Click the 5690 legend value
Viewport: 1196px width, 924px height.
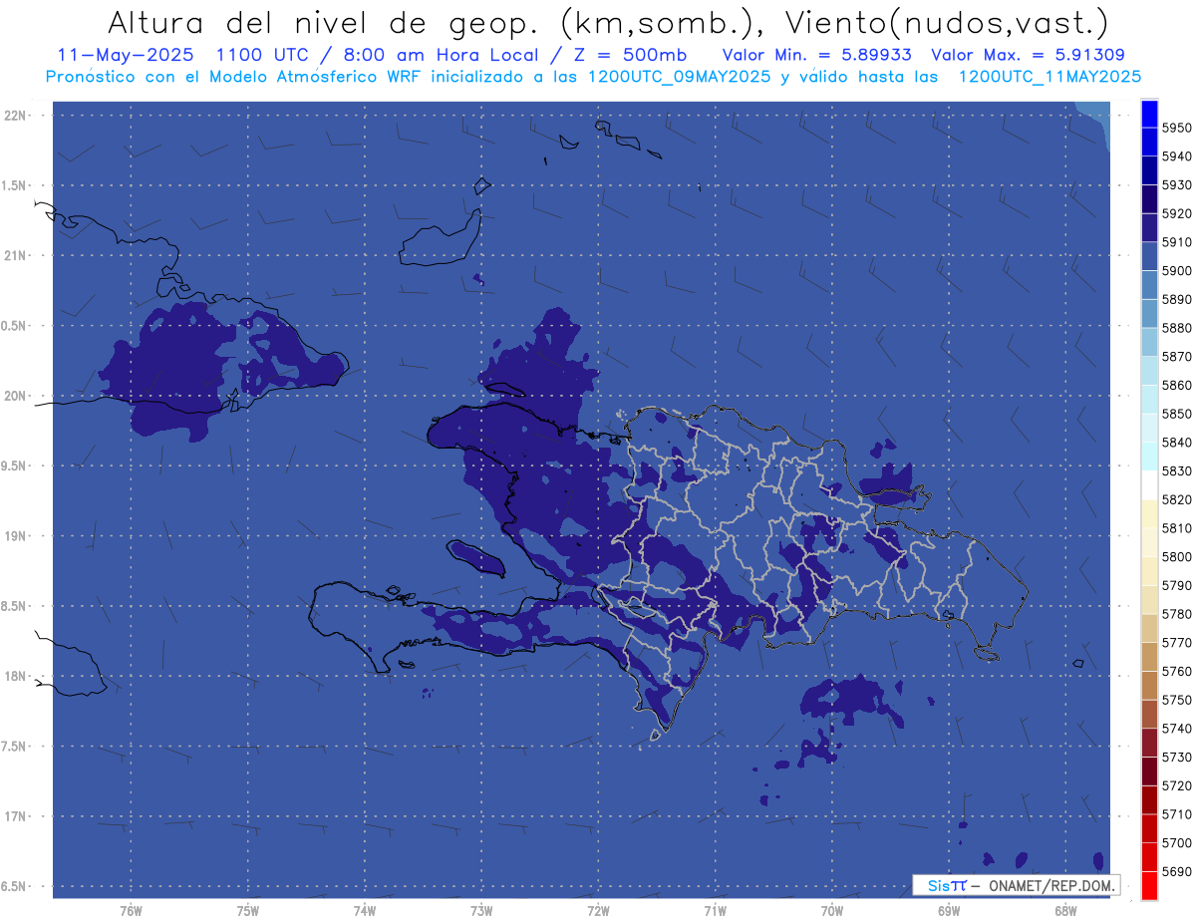coord(1176,871)
